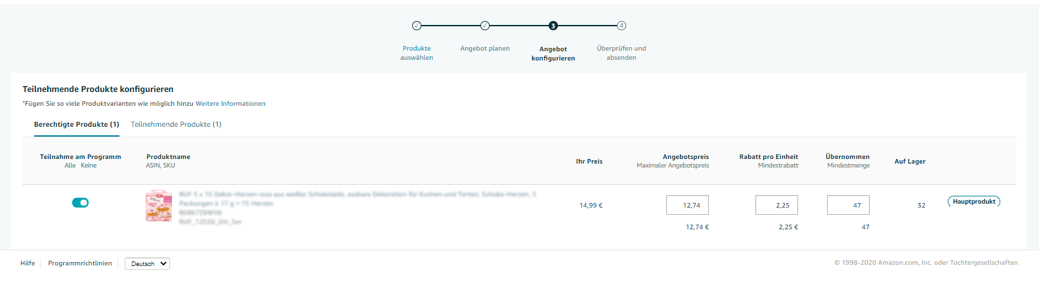1039x291 pixels.
Task: Click the Angebotspreis input field
Action: click(x=687, y=205)
